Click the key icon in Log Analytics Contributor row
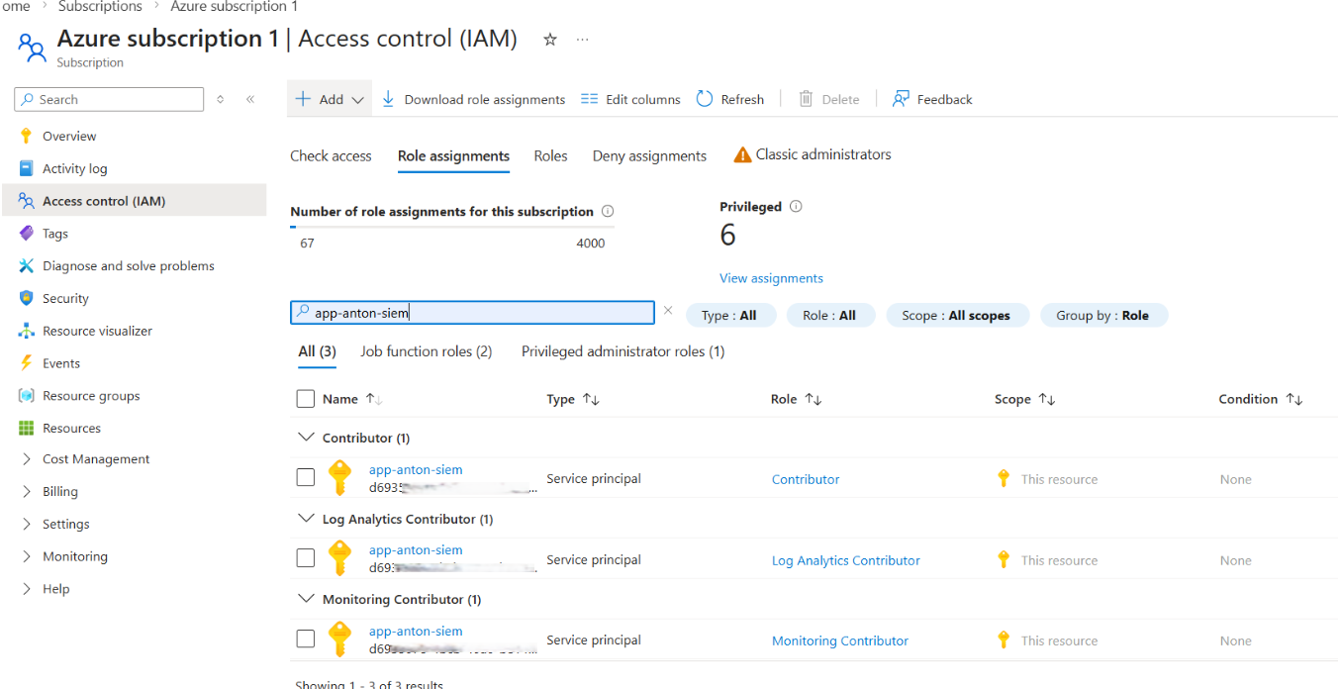This screenshot has height=689, width=1341. tap(340, 558)
